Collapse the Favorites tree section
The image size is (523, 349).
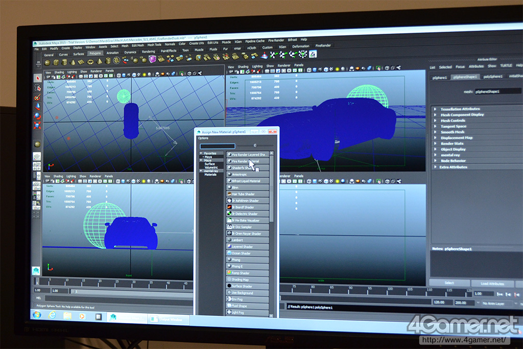(x=201, y=153)
